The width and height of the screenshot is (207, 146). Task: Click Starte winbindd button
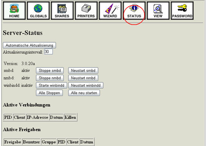pos(52,85)
